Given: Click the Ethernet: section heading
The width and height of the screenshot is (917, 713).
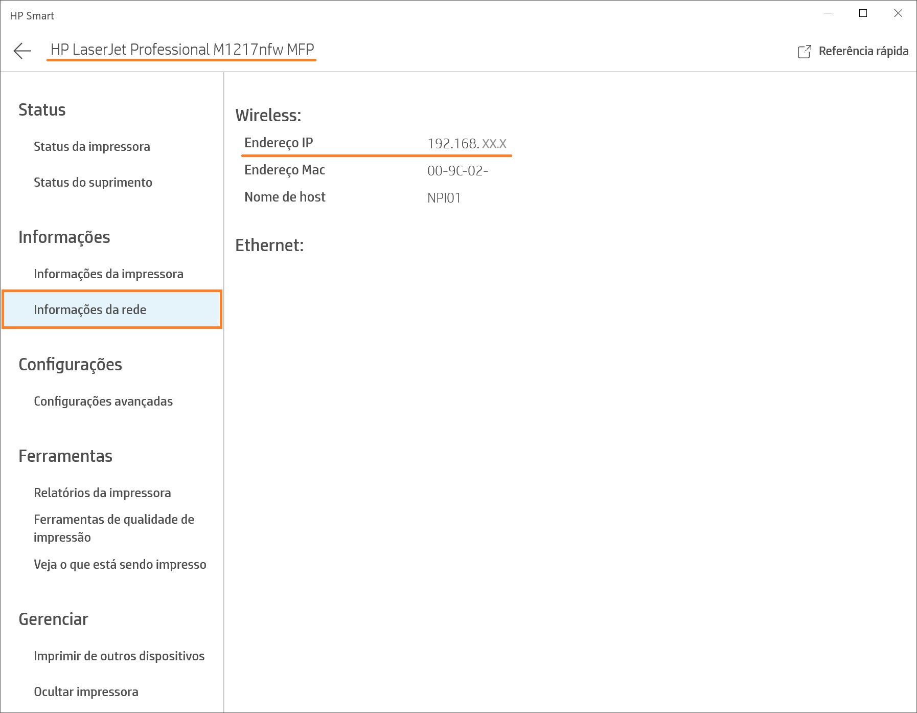Looking at the screenshot, I should point(269,246).
